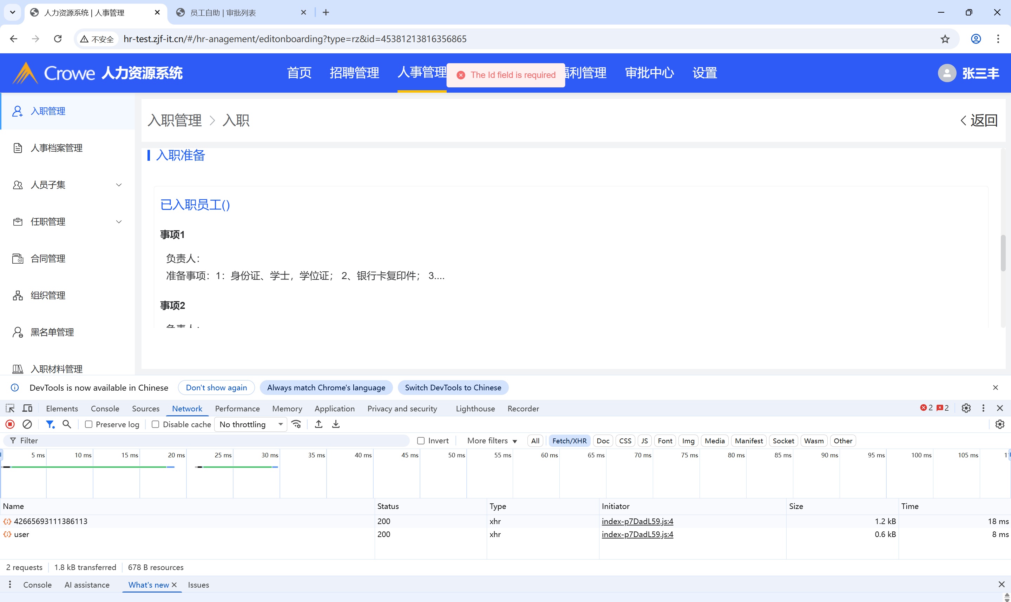Click the inspect element selector icon
The width and height of the screenshot is (1011, 602).
[10, 409]
